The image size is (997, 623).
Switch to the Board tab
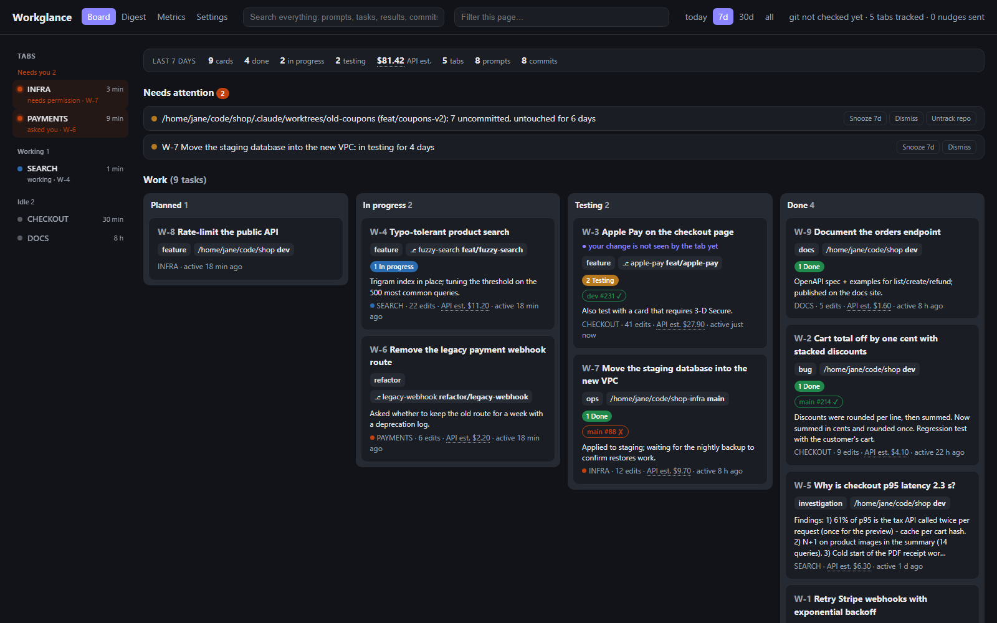pos(98,17)
